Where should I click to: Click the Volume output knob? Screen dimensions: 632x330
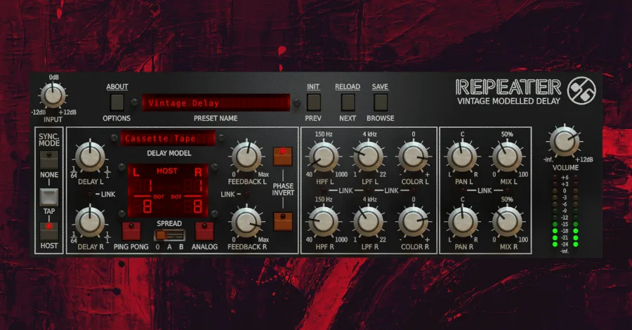pyautogui.click(x=565, y=142)
